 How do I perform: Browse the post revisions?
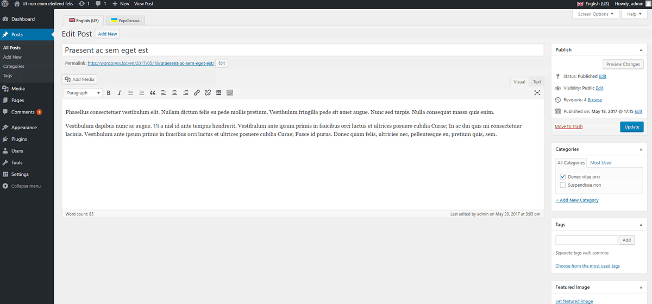point(595,99)
